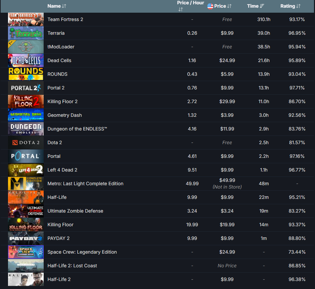Open the Metro Last Light Complete Edition thumbnail
315x289 pixels.
[x=26, y=184]
